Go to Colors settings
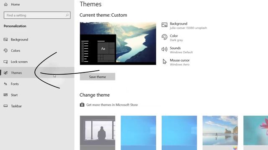Viewport: 268px width, 150px height. point(15,51)
